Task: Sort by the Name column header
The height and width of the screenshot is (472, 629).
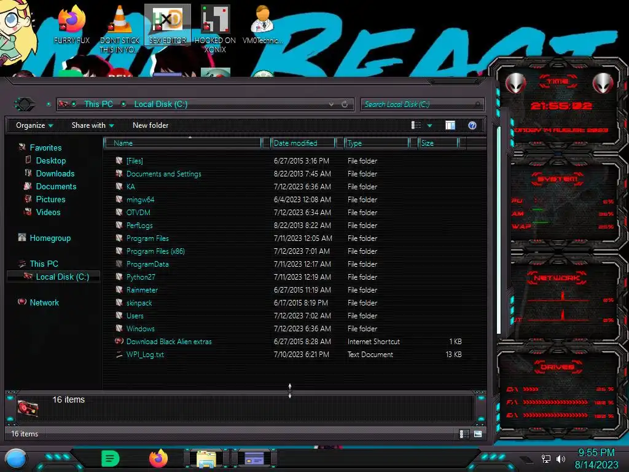Action: tap(183, 143)
